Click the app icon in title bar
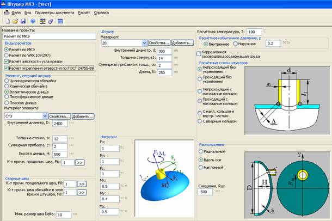The width and height of the screenshot is (332, 221). click(x=3, y=4)
